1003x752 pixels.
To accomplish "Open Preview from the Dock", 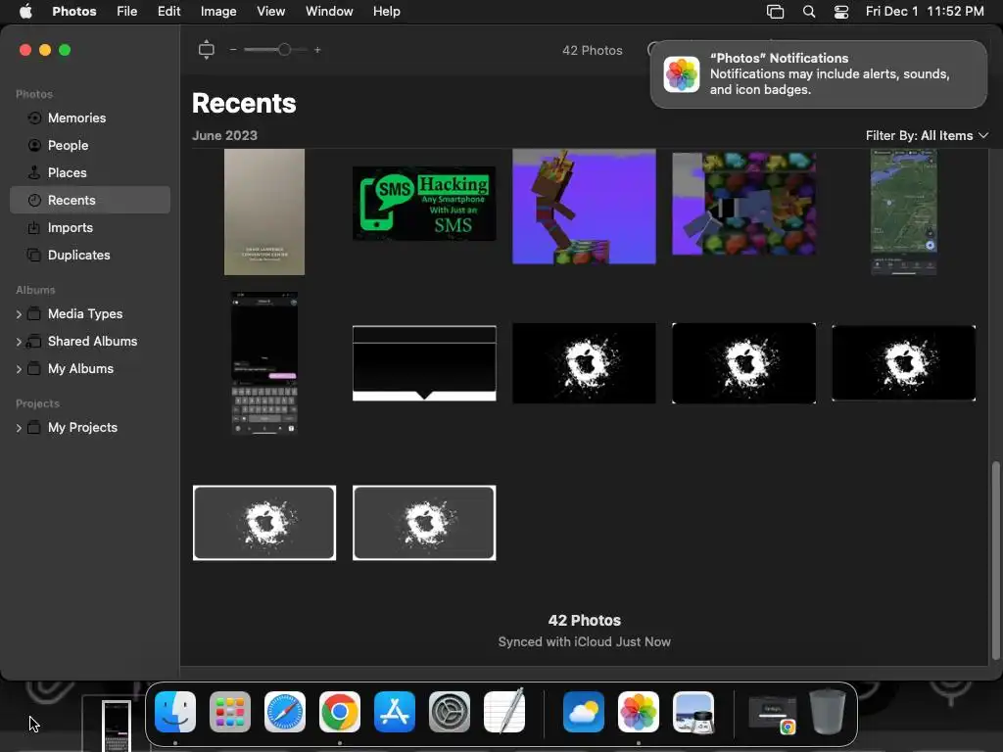I will click(693, 712).
